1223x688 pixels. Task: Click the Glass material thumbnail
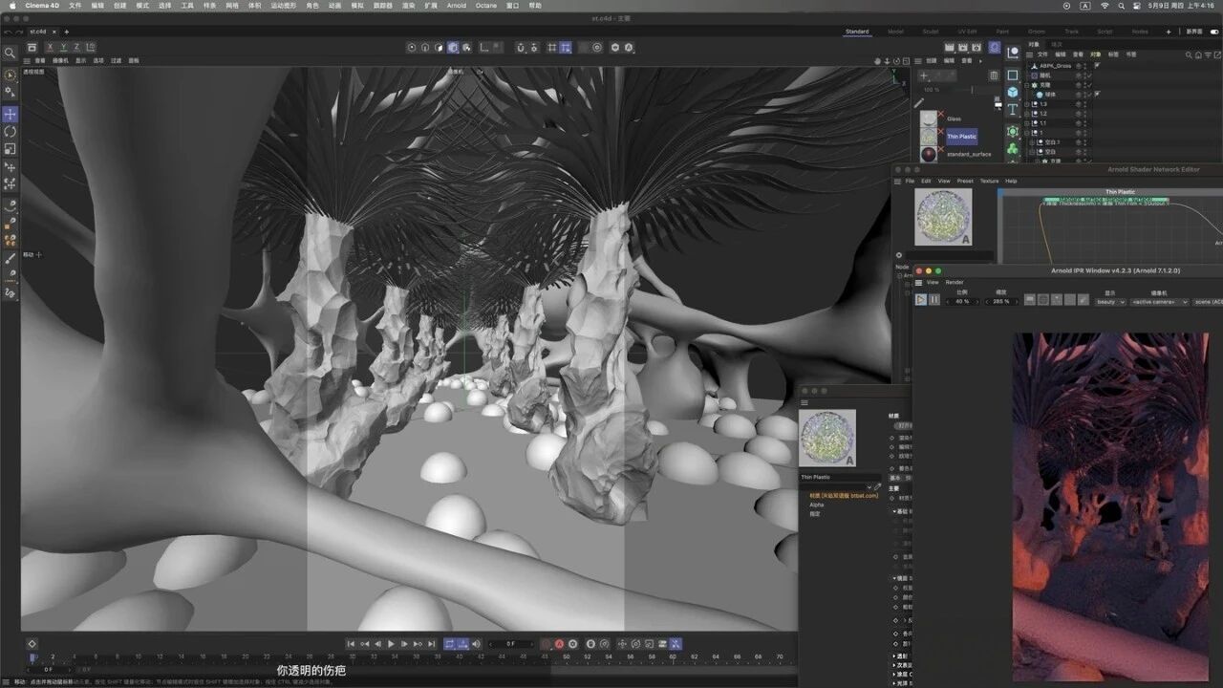929,119
